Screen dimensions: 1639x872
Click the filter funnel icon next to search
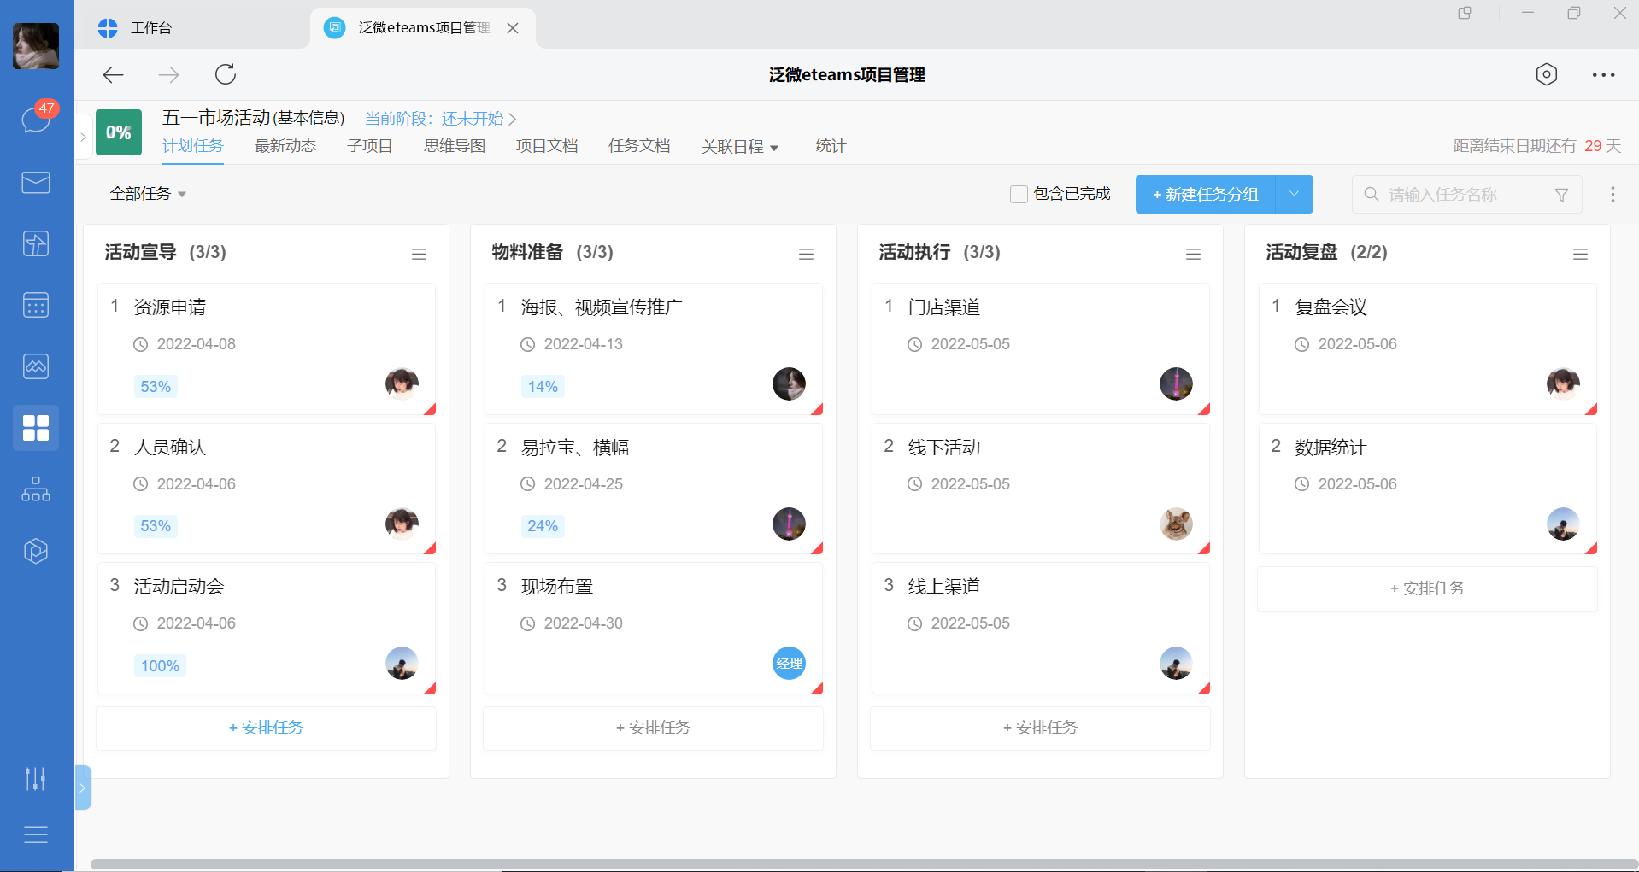(1562, 194)
